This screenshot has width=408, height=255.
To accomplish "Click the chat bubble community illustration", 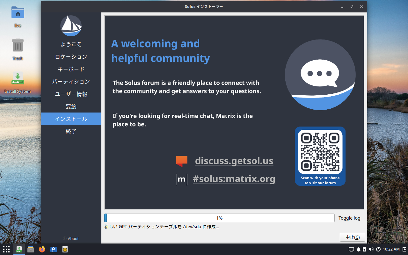I will point(320,75).
